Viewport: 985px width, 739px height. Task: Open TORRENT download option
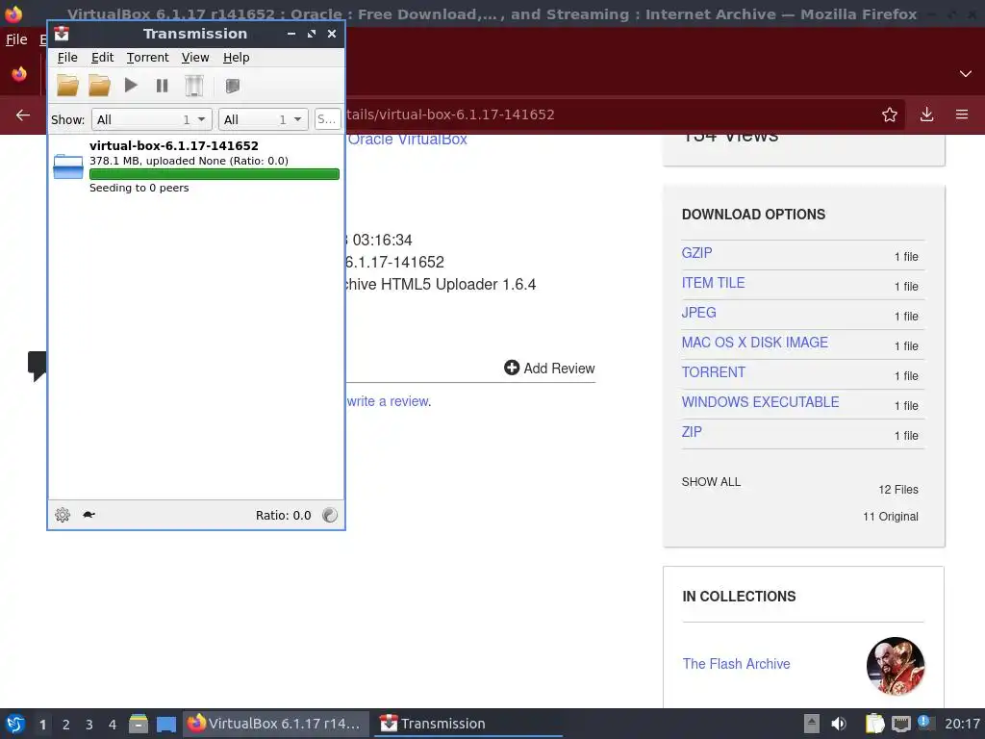tap(713, 372)
